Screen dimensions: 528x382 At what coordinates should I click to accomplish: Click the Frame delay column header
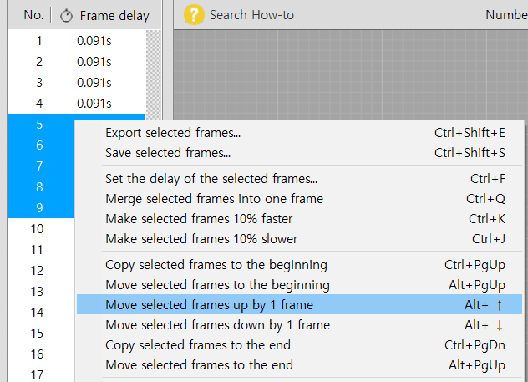click(114, 15)
